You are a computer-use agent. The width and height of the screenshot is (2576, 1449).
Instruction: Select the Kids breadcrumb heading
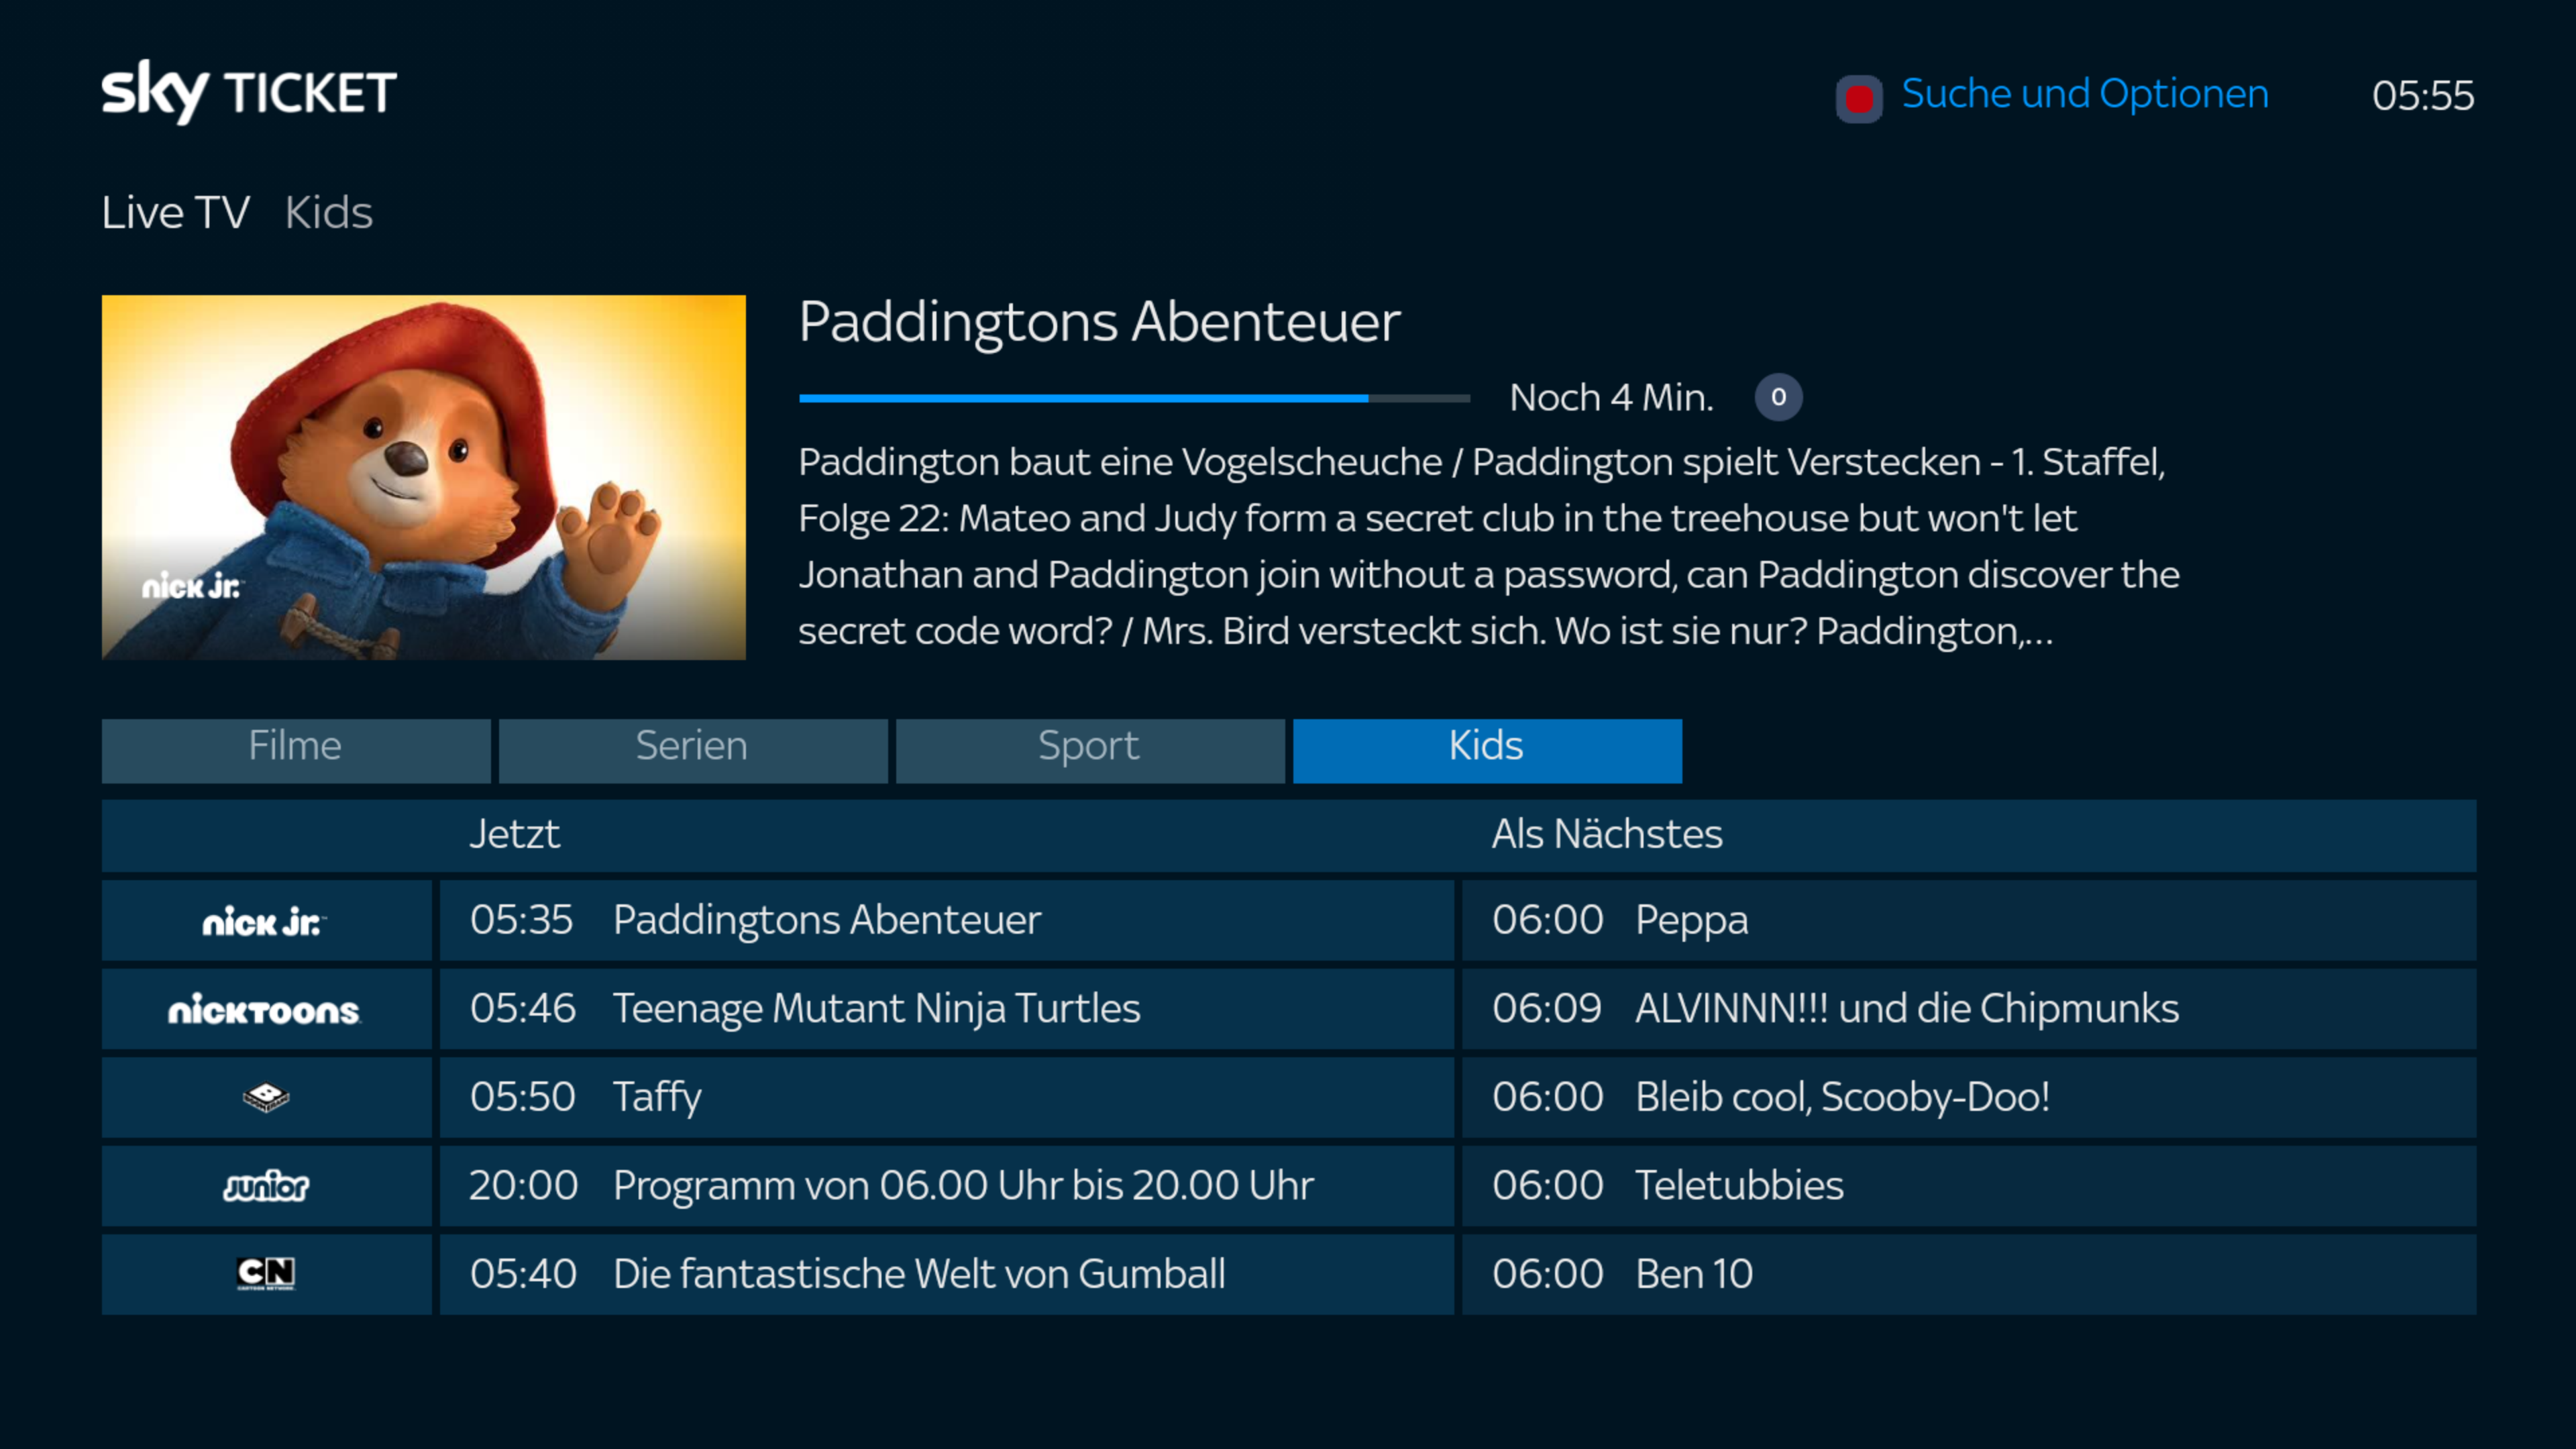328,212
